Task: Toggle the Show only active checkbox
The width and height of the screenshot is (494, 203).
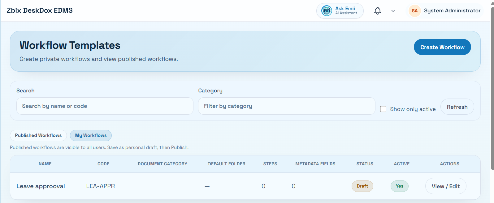Action: pyautogui.click(x=383, y=109)
